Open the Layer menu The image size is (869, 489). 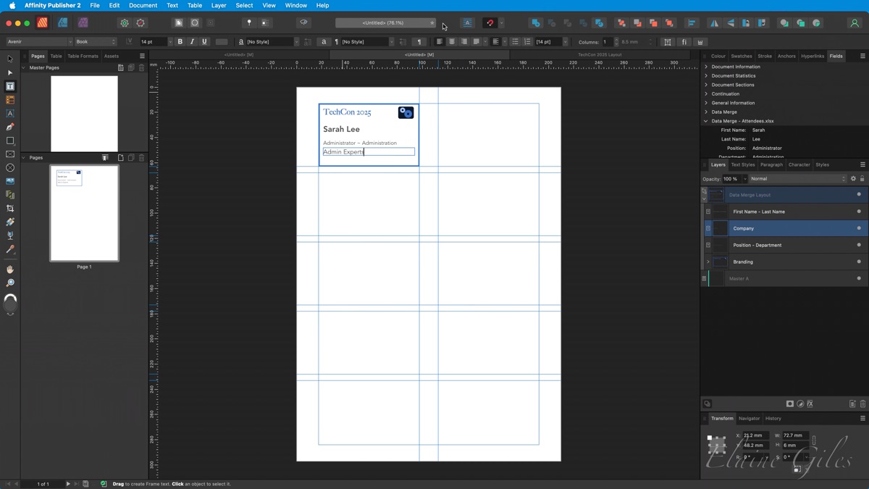pyautogui.click(x=219, y=5)
